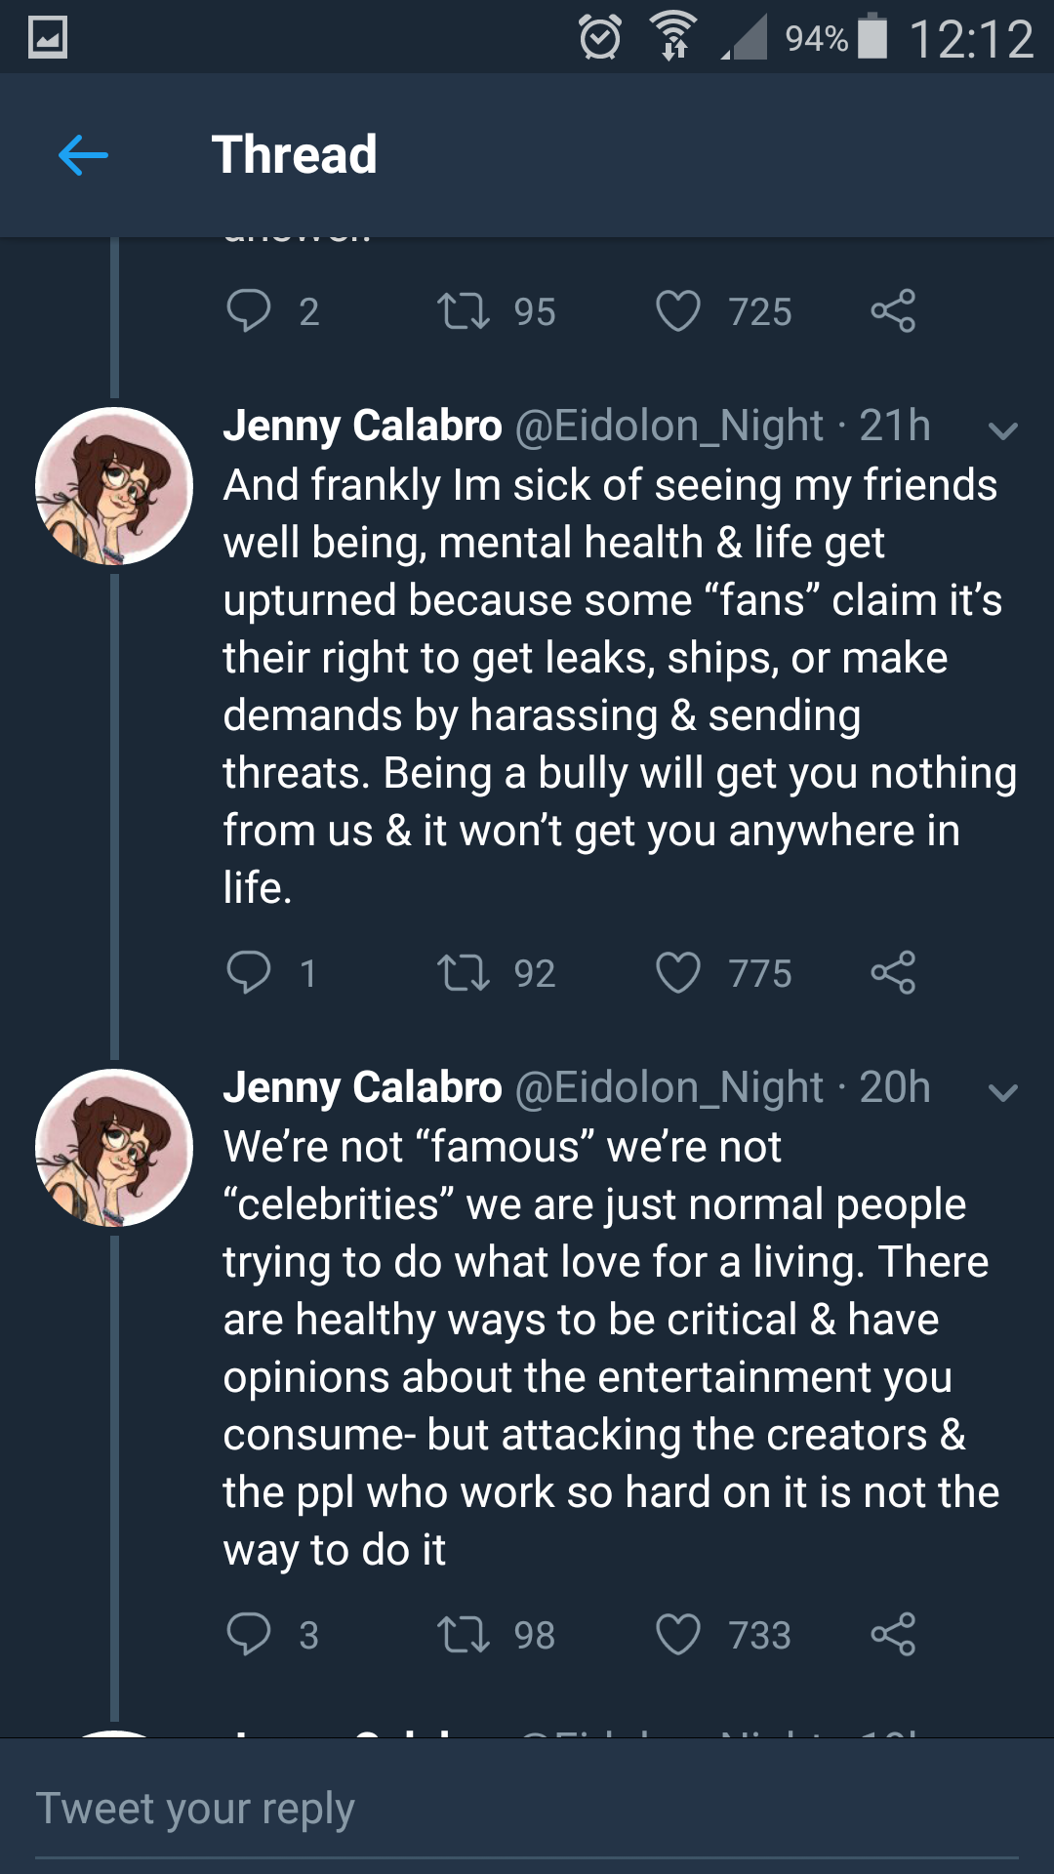Viewport: 1054px width, 1874px height.
Task: Open Jenny Calabro avatar on 20h tweet
Action: click(114, 1148)
